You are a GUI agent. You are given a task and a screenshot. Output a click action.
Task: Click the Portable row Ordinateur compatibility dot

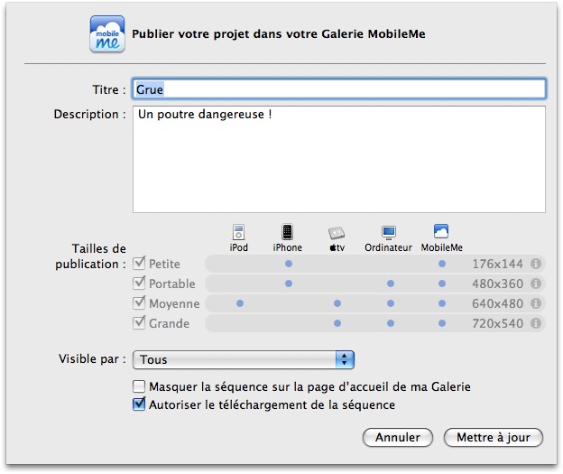(x=391, y=283)
